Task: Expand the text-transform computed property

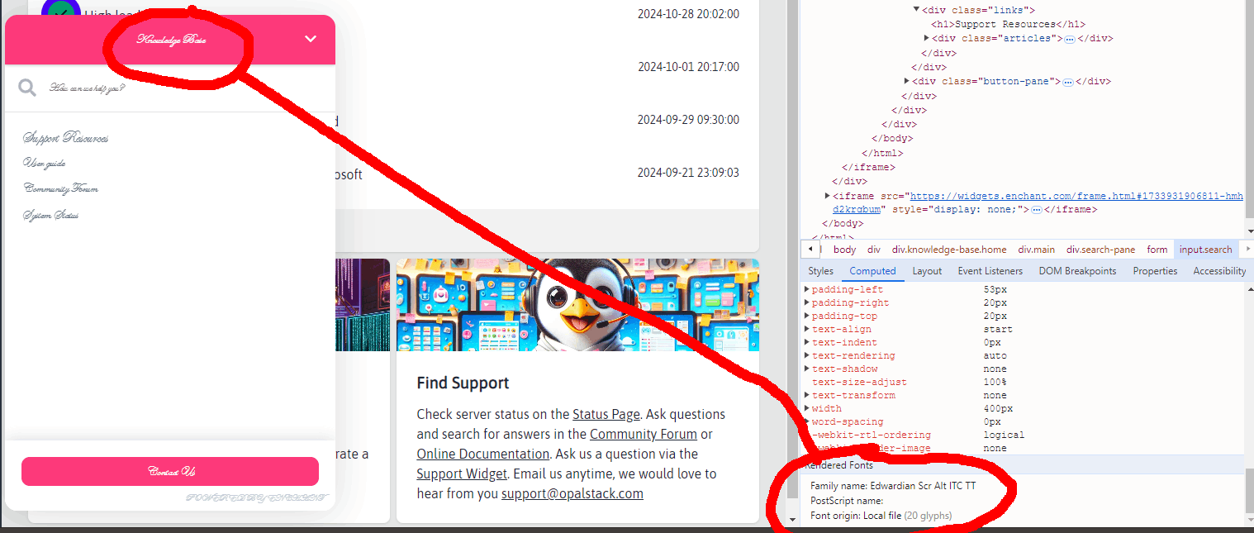Action: [807, 395]
